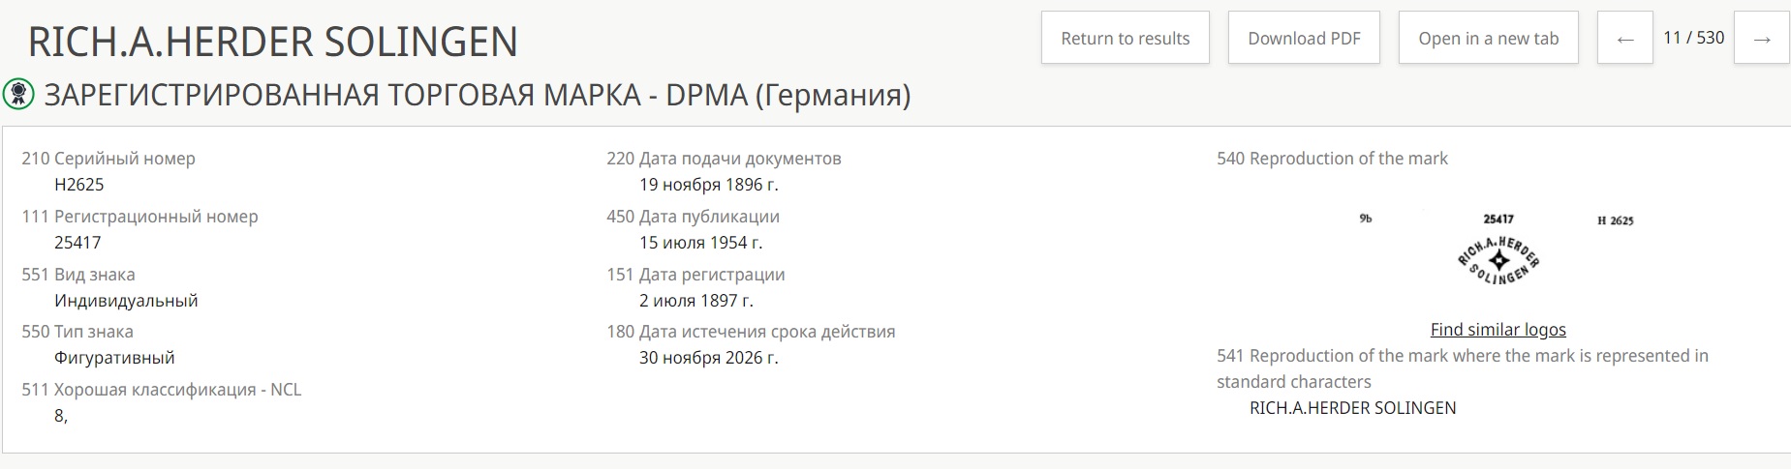Click the registration date 2 июля 1897 г.

pyautogui.click(x=695, y=301)
